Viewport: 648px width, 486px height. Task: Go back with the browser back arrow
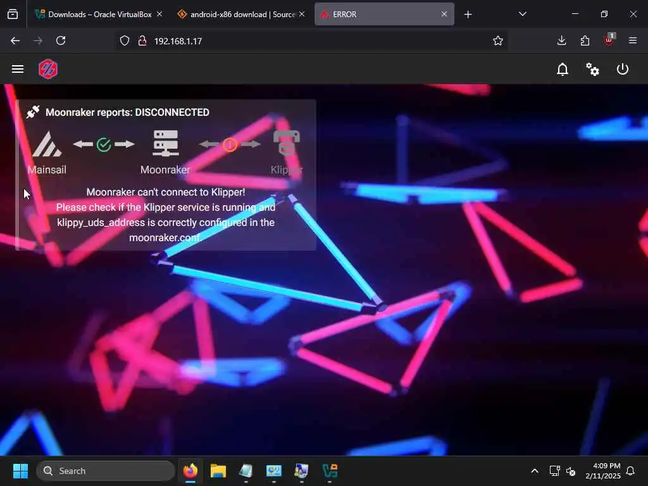coord(15,40)
